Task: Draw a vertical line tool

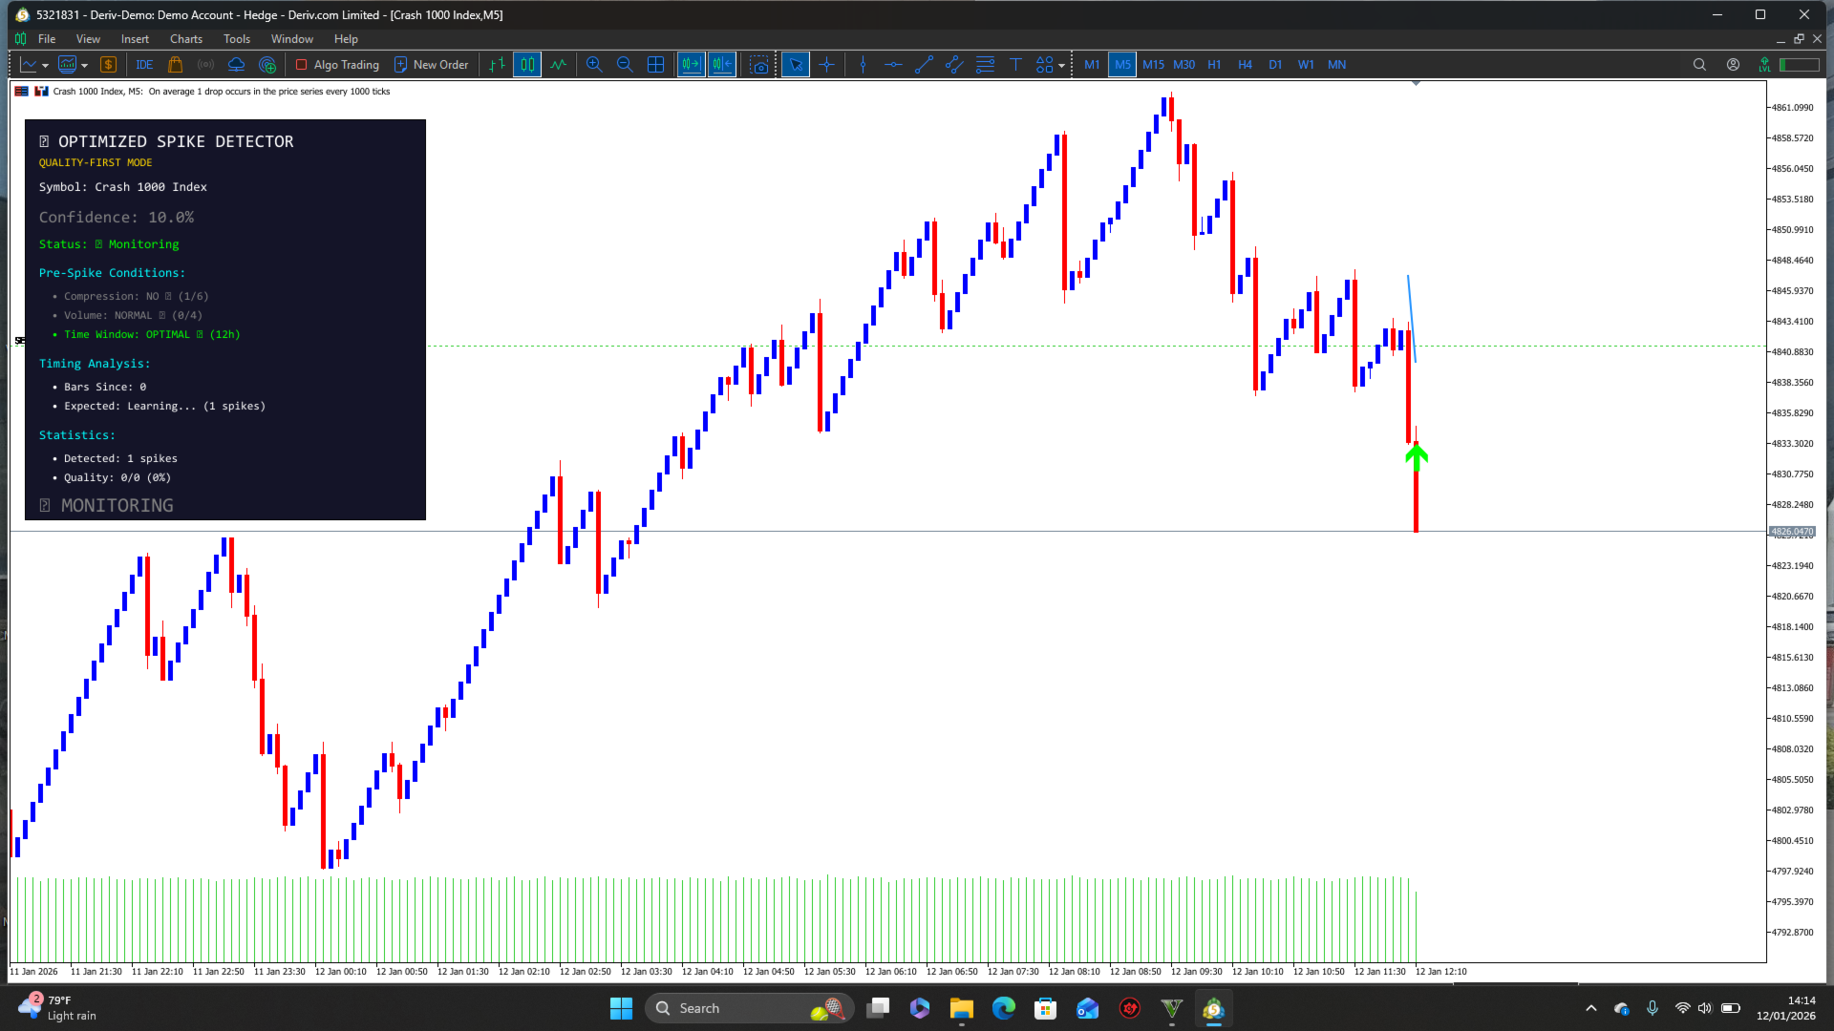Action: coord(863,65)
